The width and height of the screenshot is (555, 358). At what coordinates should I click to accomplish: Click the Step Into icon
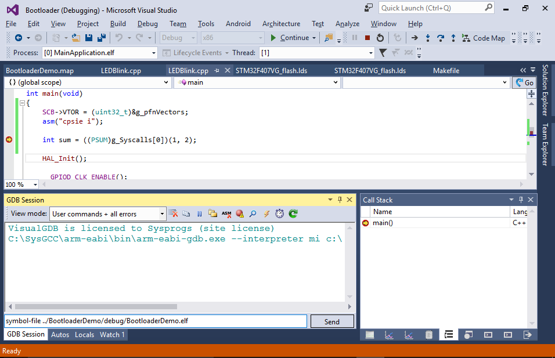428,38
